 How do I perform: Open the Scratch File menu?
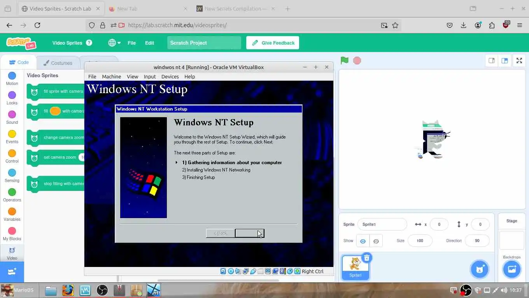131,43
